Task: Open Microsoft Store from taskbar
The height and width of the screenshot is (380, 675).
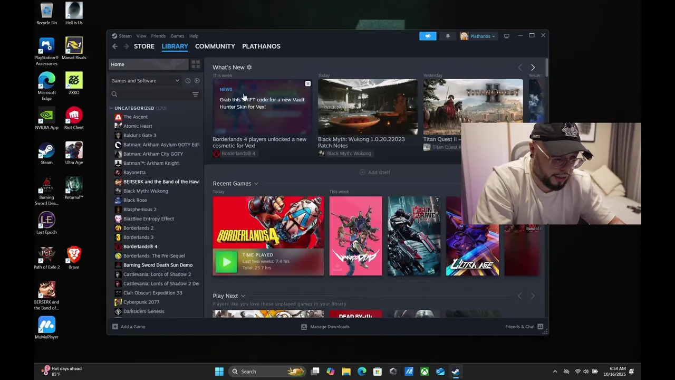Action: coord(378,372)
